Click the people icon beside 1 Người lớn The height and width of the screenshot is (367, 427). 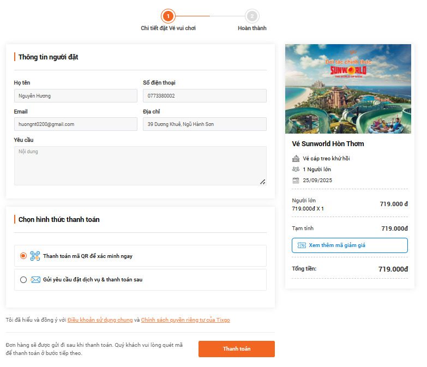[296, 170]
